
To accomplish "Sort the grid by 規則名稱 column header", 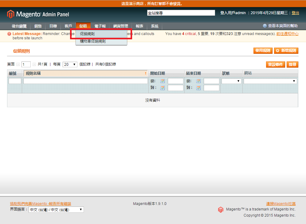I will tap(85, 73).
